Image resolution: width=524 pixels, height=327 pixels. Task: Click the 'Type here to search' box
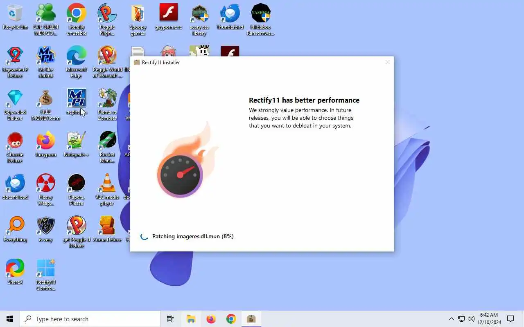pyautogui.click(x=90, y=319)
